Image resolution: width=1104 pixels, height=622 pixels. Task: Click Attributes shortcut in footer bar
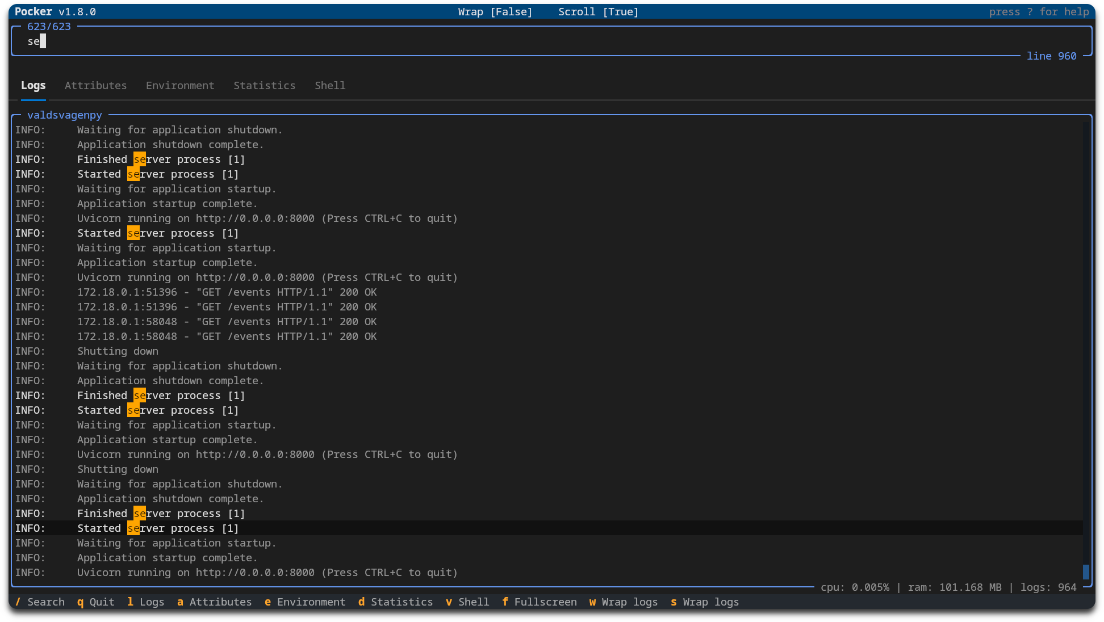tap(214, 602)
